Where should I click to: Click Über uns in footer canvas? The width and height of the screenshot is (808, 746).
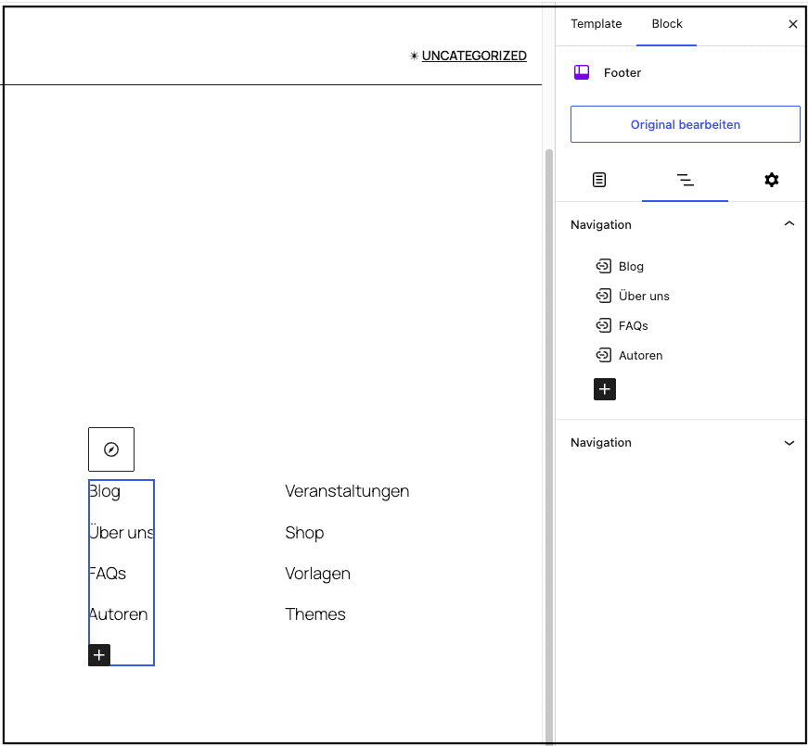[122, 532]
